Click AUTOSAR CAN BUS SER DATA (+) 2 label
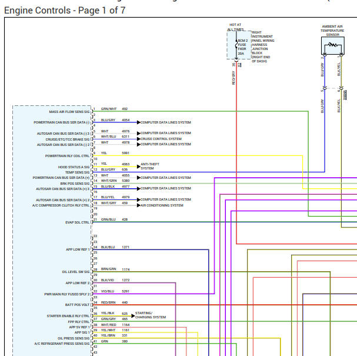Viewport: 357px width, 356px height. 63,200
